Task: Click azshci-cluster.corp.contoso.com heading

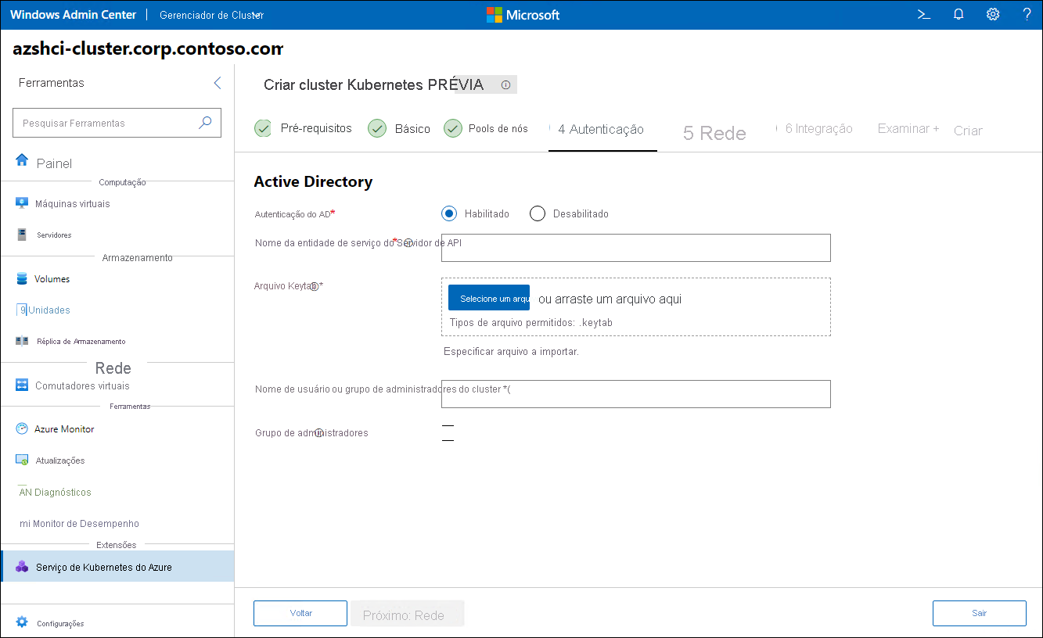Action: (x=148, y=48)
